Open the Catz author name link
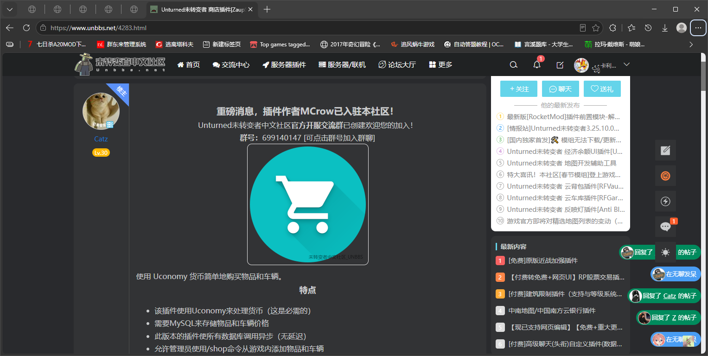708x356 pixels. (x=101, y=139)
